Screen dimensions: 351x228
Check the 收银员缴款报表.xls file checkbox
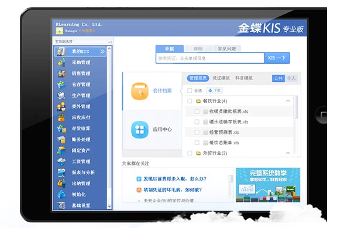(197, 112)
